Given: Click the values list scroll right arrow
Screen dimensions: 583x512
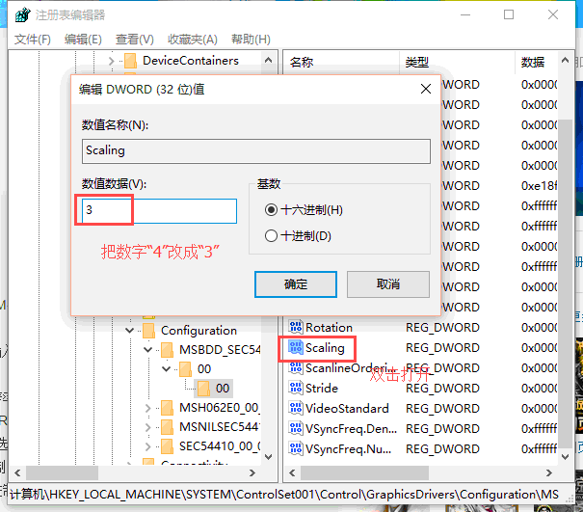Looking at the screenshot, I should click(549, 472).
